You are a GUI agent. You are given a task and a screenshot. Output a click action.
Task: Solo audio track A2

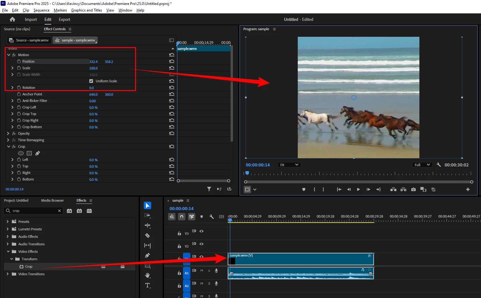click(209, 283)
